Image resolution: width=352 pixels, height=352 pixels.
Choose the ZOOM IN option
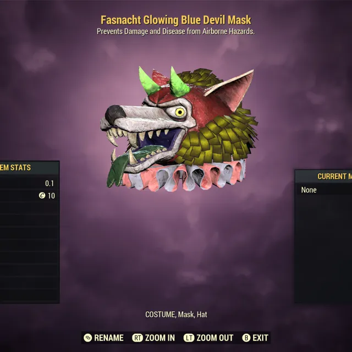pos(160,338)
